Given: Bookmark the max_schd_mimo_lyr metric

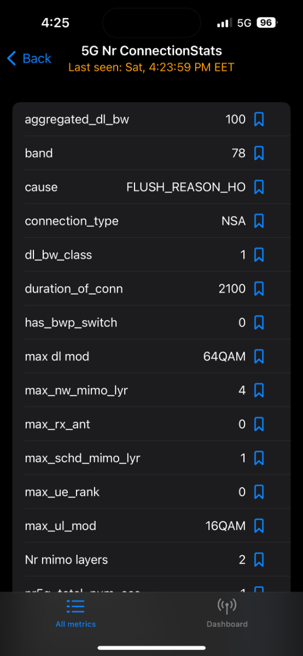Looking at the screenshot, I should click(259, 458).
